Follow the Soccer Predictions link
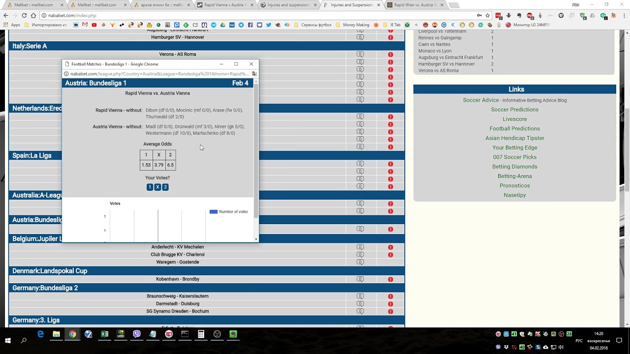Image resolution: width=630 pixels, height=354 pixels. pyautogui.click(x=514, y=110)
